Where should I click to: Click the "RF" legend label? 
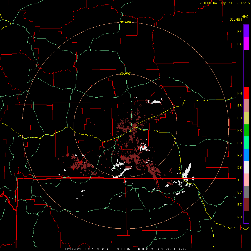point(239,31)
